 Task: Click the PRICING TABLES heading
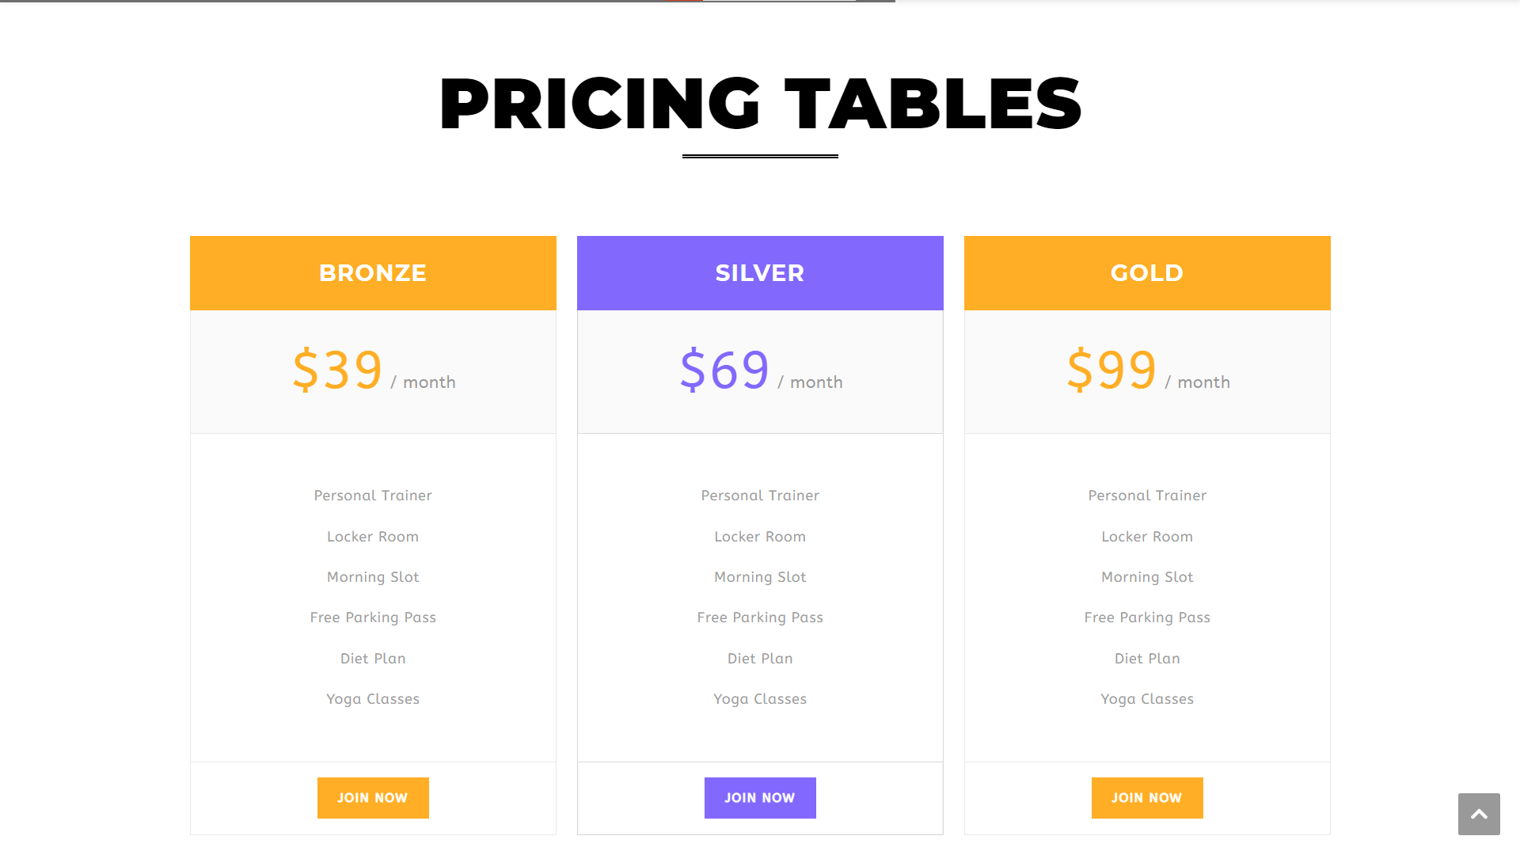coord(760,104)
